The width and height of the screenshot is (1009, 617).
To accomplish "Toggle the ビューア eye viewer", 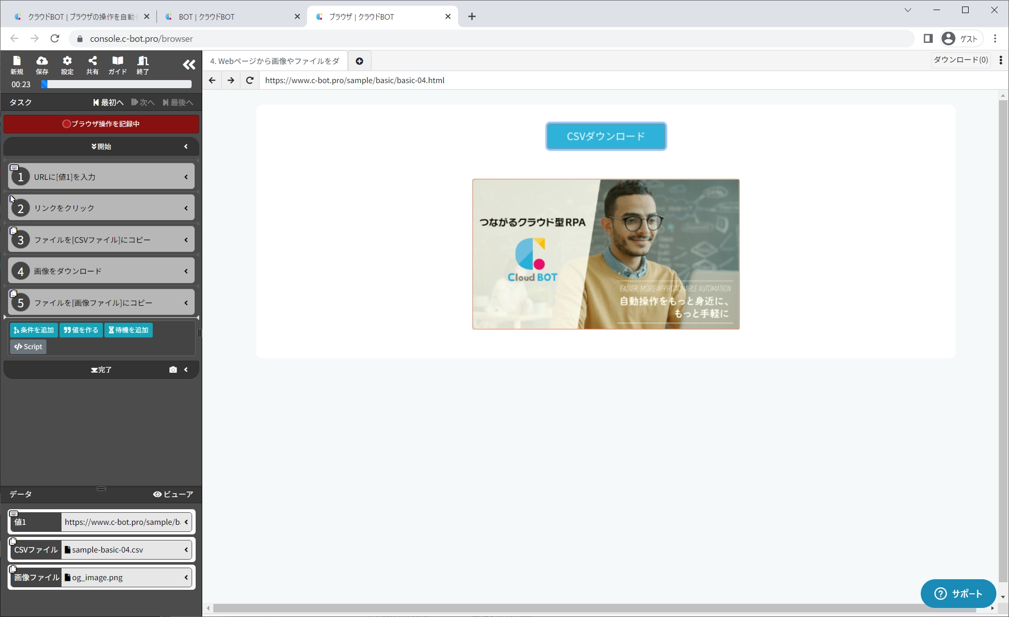I will pos(173,494).
